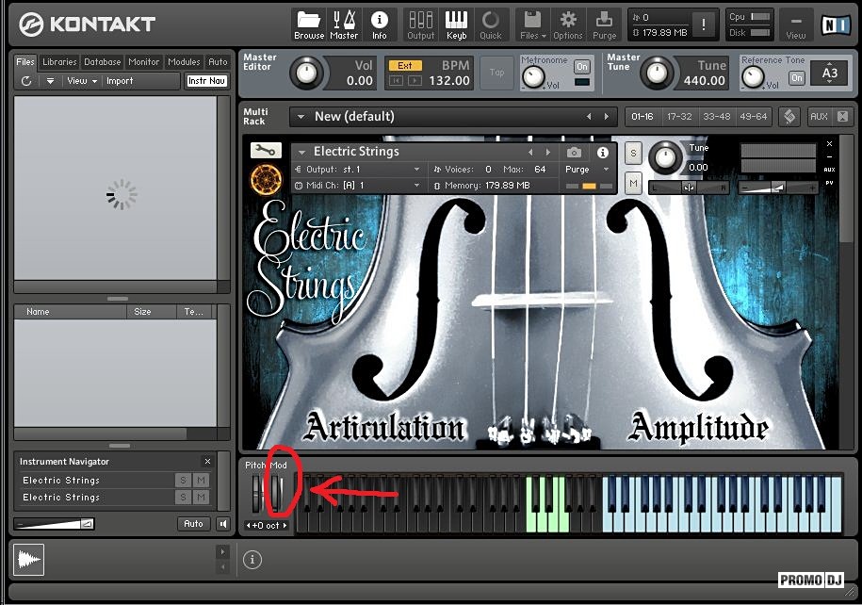The width and height of the screenshot is (862, 605).
Task: Mute first Electric Strings in Instrument Navigator
Action: click(202, 481)
